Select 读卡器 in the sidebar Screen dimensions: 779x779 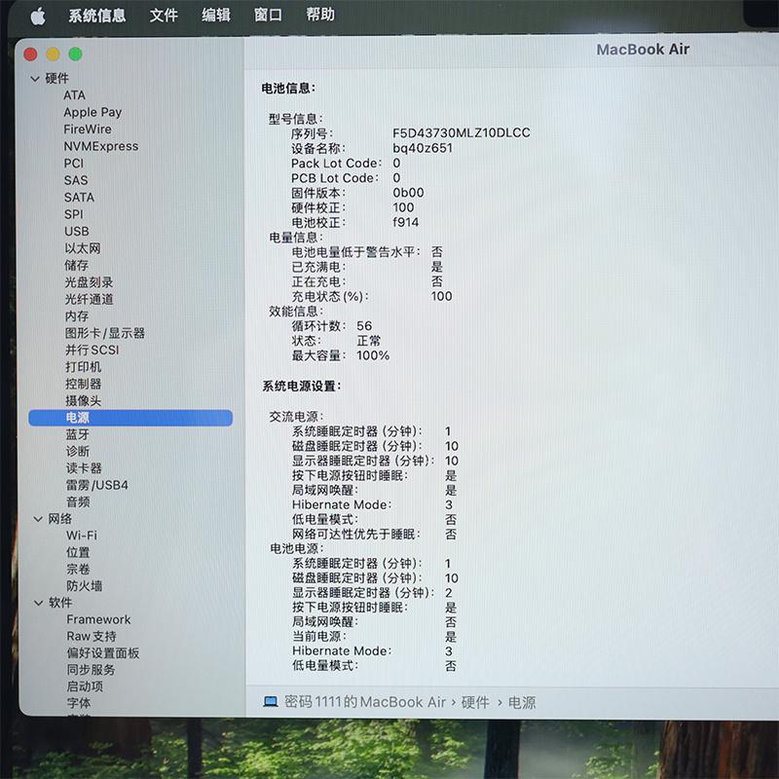click(x=84, y=468)
